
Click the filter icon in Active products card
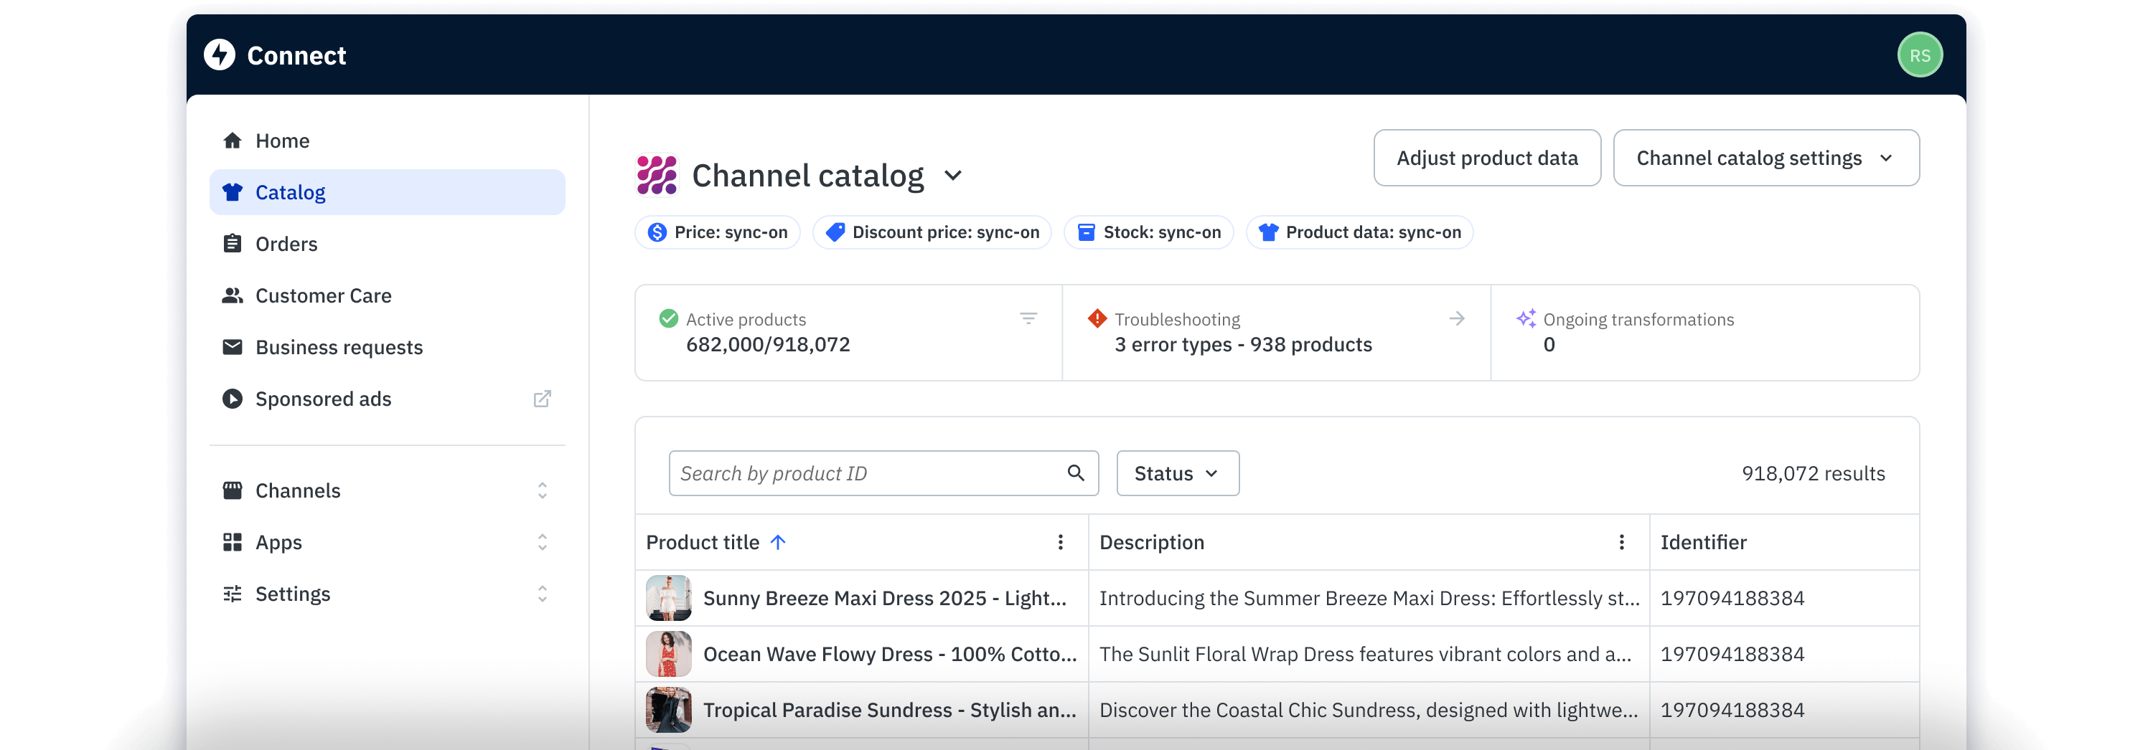pyautogui.click(x=1028, y=319)
